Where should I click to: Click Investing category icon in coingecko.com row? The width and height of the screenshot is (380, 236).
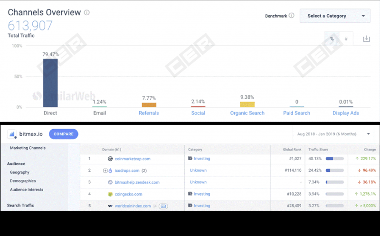[x=190, y=194]
